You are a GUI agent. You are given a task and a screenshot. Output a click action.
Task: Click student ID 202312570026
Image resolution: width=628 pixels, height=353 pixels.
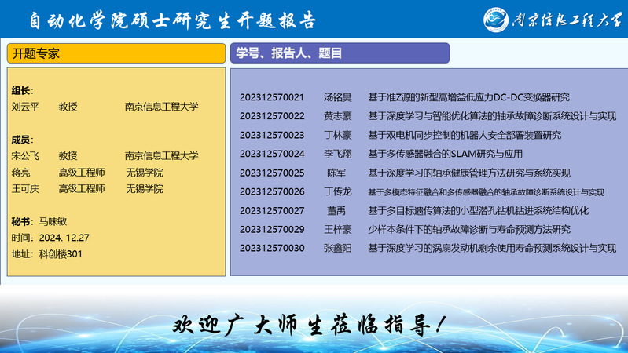pos(272,191)
